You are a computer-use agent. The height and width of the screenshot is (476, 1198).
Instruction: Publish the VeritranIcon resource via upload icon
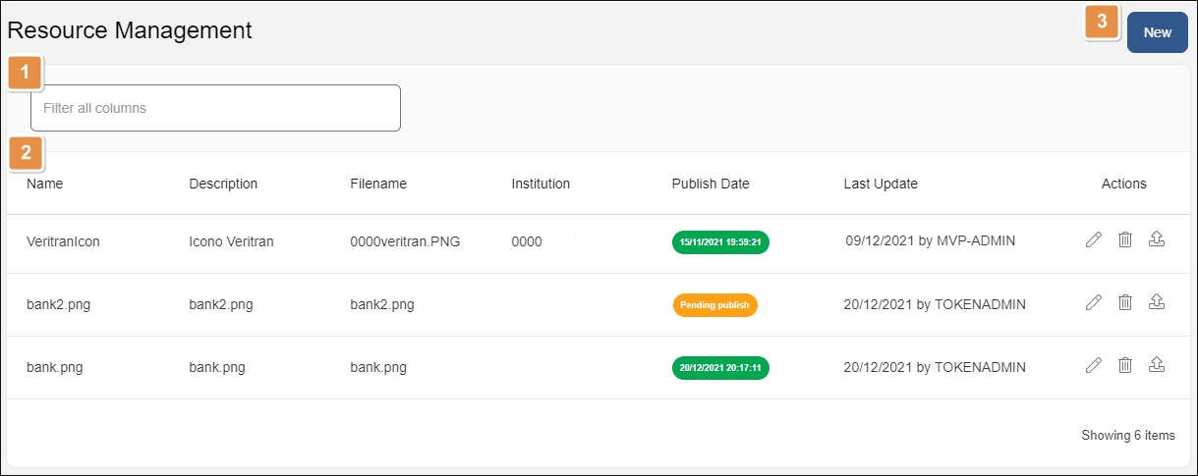1157,240
